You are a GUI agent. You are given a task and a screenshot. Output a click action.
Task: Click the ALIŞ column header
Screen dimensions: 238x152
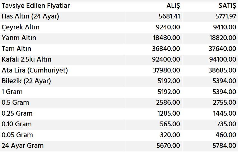click(x=173, y=6)
